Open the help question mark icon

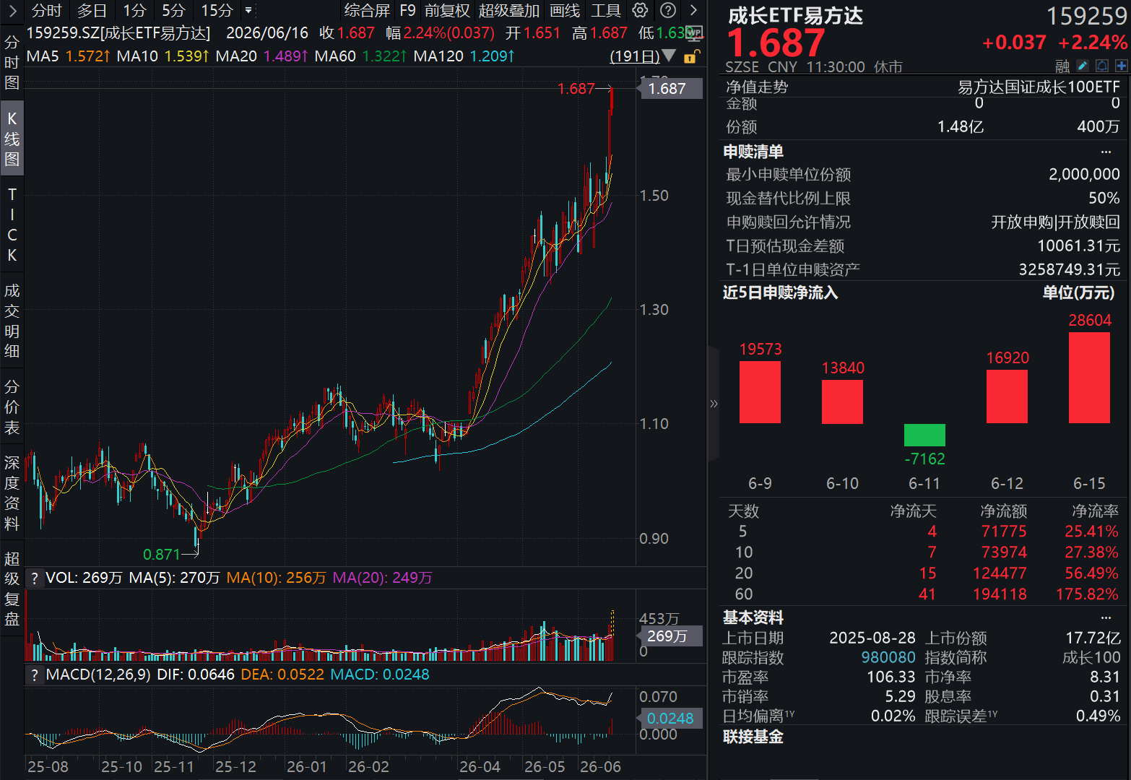(669, 10)
